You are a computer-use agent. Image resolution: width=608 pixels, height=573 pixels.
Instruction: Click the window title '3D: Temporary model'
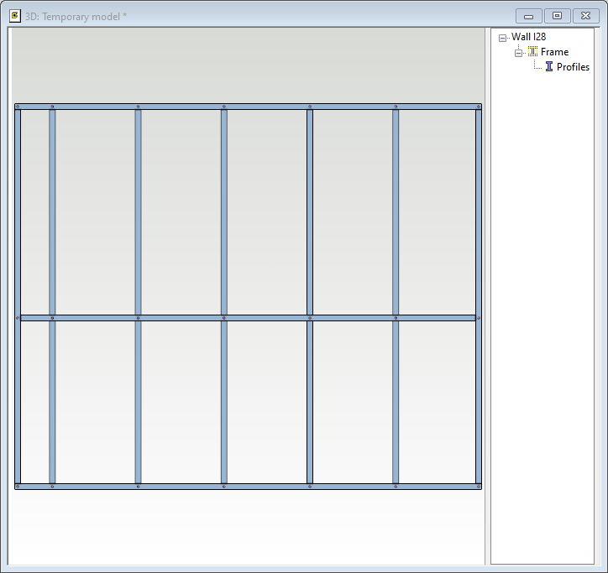pos(76,16)
